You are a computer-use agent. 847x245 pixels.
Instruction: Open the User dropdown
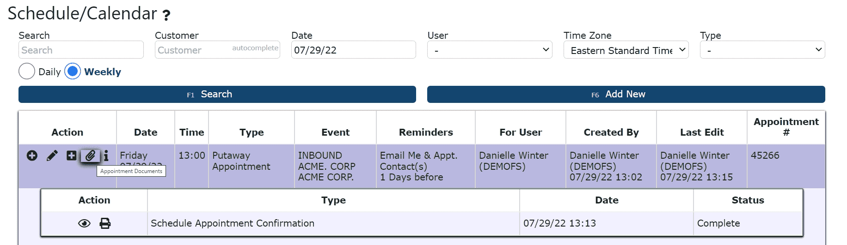click(490, 50)
